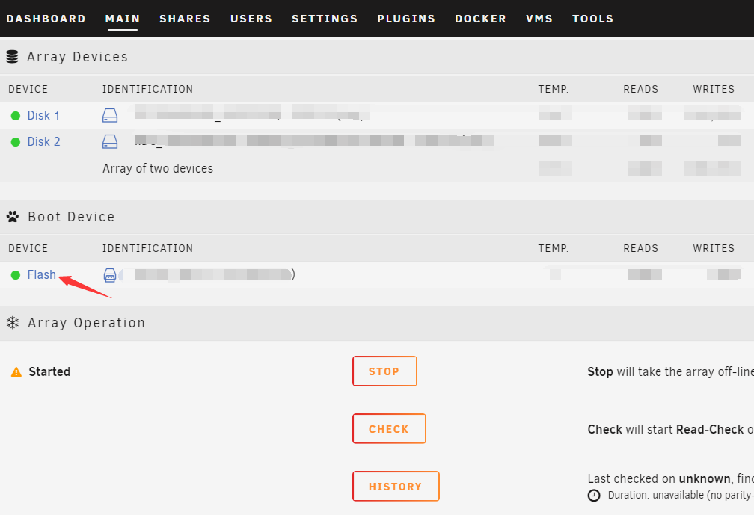Open the Dashboard tab
The image size is (754, 515).
(x=46, y=19)
